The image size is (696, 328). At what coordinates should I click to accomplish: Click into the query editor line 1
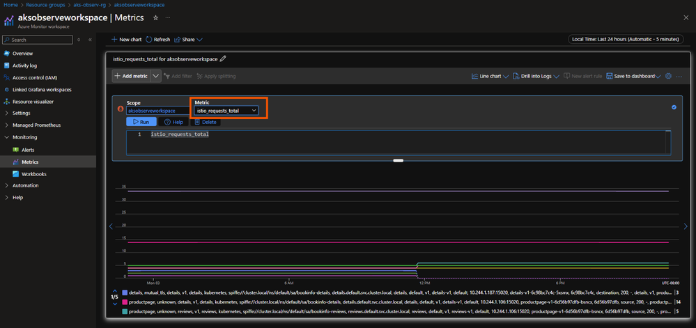[180, 134]
